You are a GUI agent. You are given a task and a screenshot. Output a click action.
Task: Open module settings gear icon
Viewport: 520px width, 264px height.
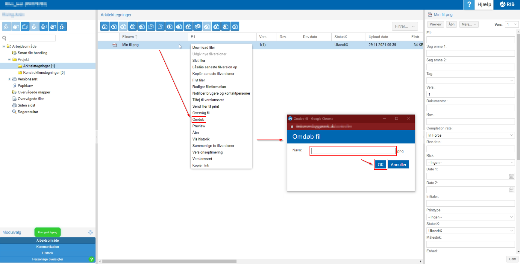(90, 232)
